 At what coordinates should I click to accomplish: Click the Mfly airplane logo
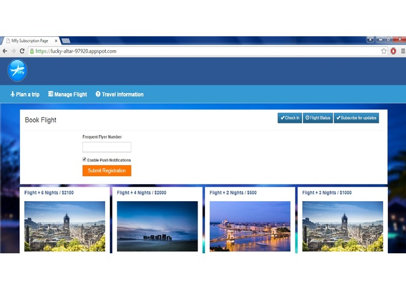tap(18, 71)
